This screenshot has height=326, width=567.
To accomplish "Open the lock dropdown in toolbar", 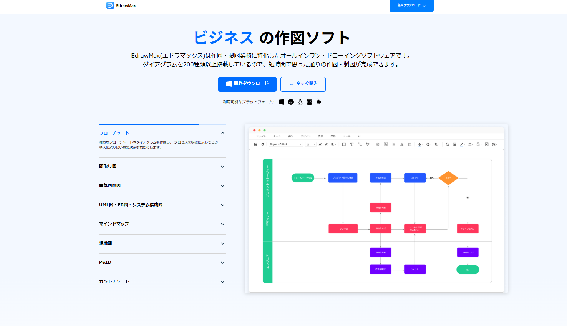I will tap(479, 144).
